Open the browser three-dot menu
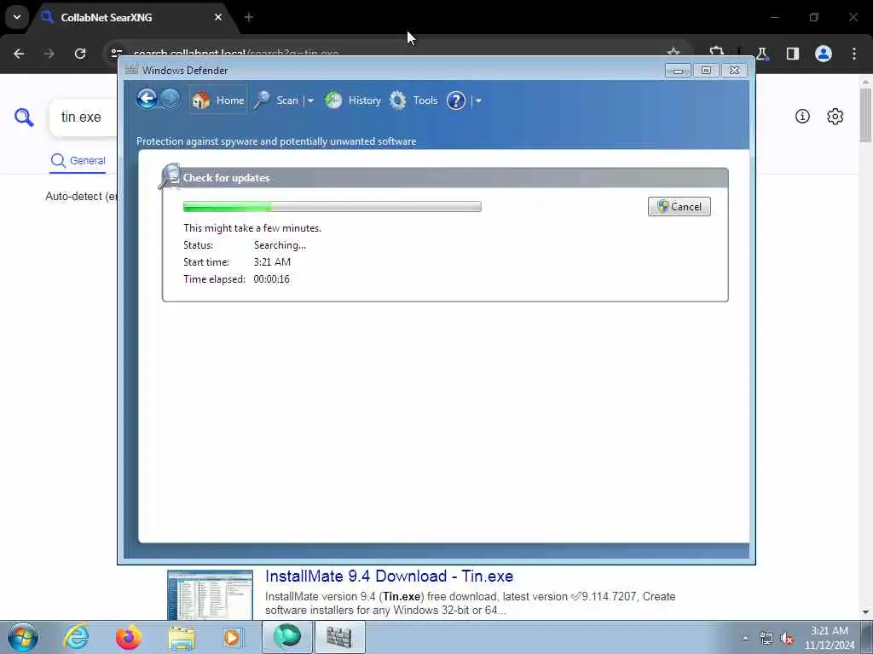The width and height of the screenshot is (873, 654). point(854,54)
